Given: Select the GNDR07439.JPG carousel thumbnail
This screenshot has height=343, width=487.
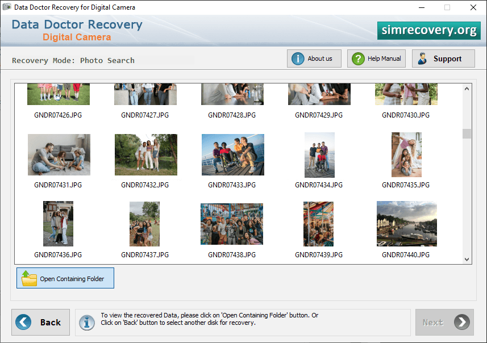Looking at the screenshot, I should tap(318, 224).
